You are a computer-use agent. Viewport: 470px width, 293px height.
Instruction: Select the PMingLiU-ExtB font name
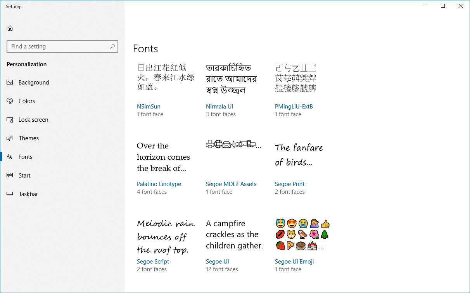294,107
